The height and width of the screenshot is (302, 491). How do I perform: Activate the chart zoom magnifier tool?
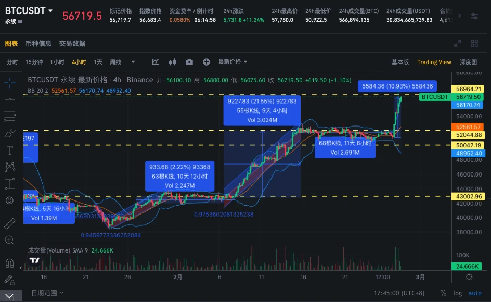tap(9, 240)
